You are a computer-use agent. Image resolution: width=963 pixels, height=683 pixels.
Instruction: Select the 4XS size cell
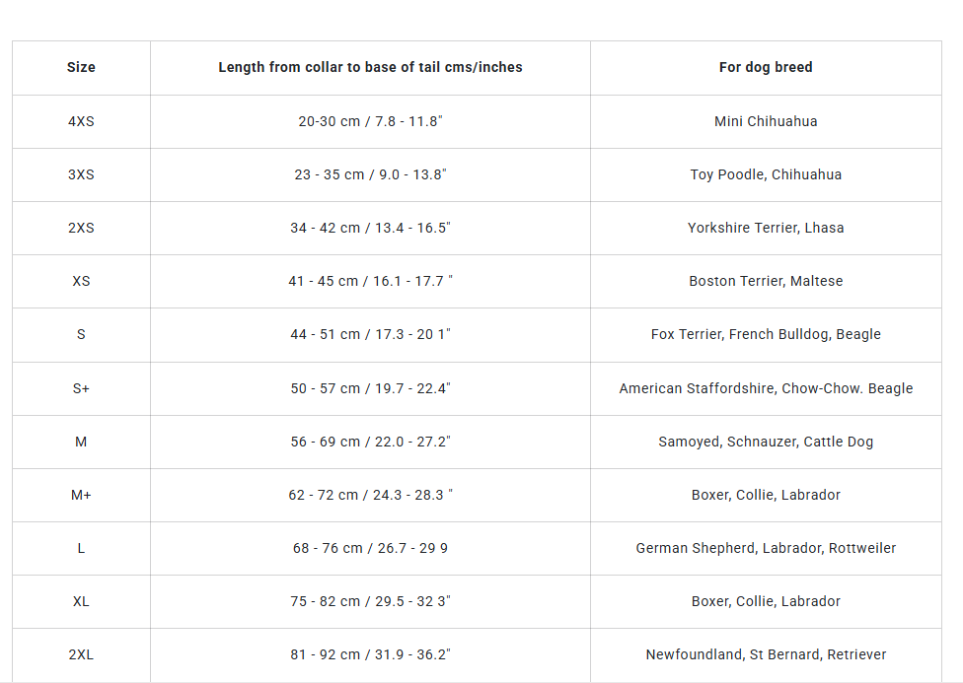coord(81,121)
